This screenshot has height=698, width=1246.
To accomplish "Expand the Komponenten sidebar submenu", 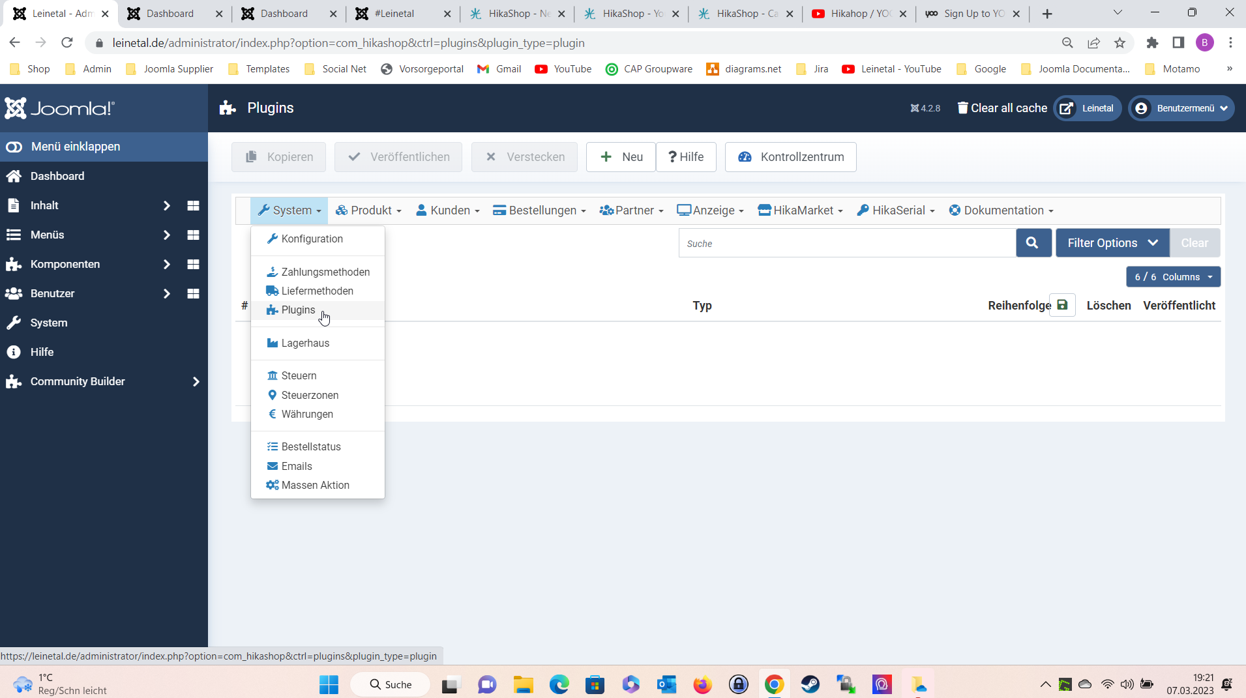I will click(166, 264).
